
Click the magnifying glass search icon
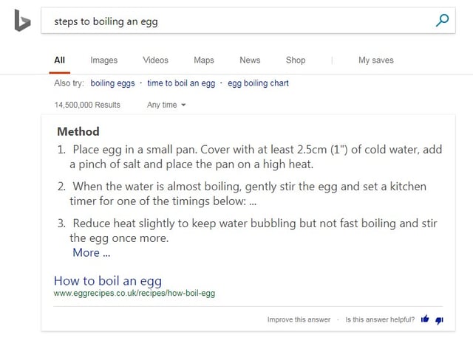point(442,21)
